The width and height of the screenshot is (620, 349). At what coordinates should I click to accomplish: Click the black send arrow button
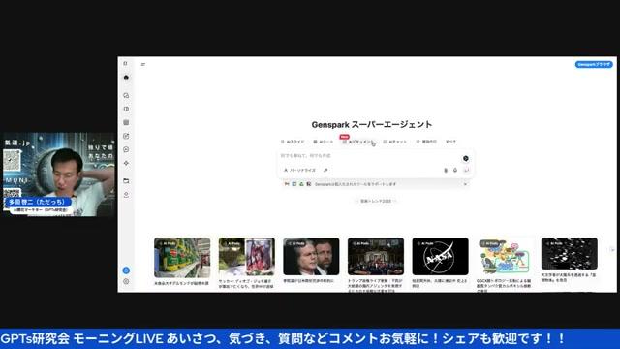click(465, 158)
